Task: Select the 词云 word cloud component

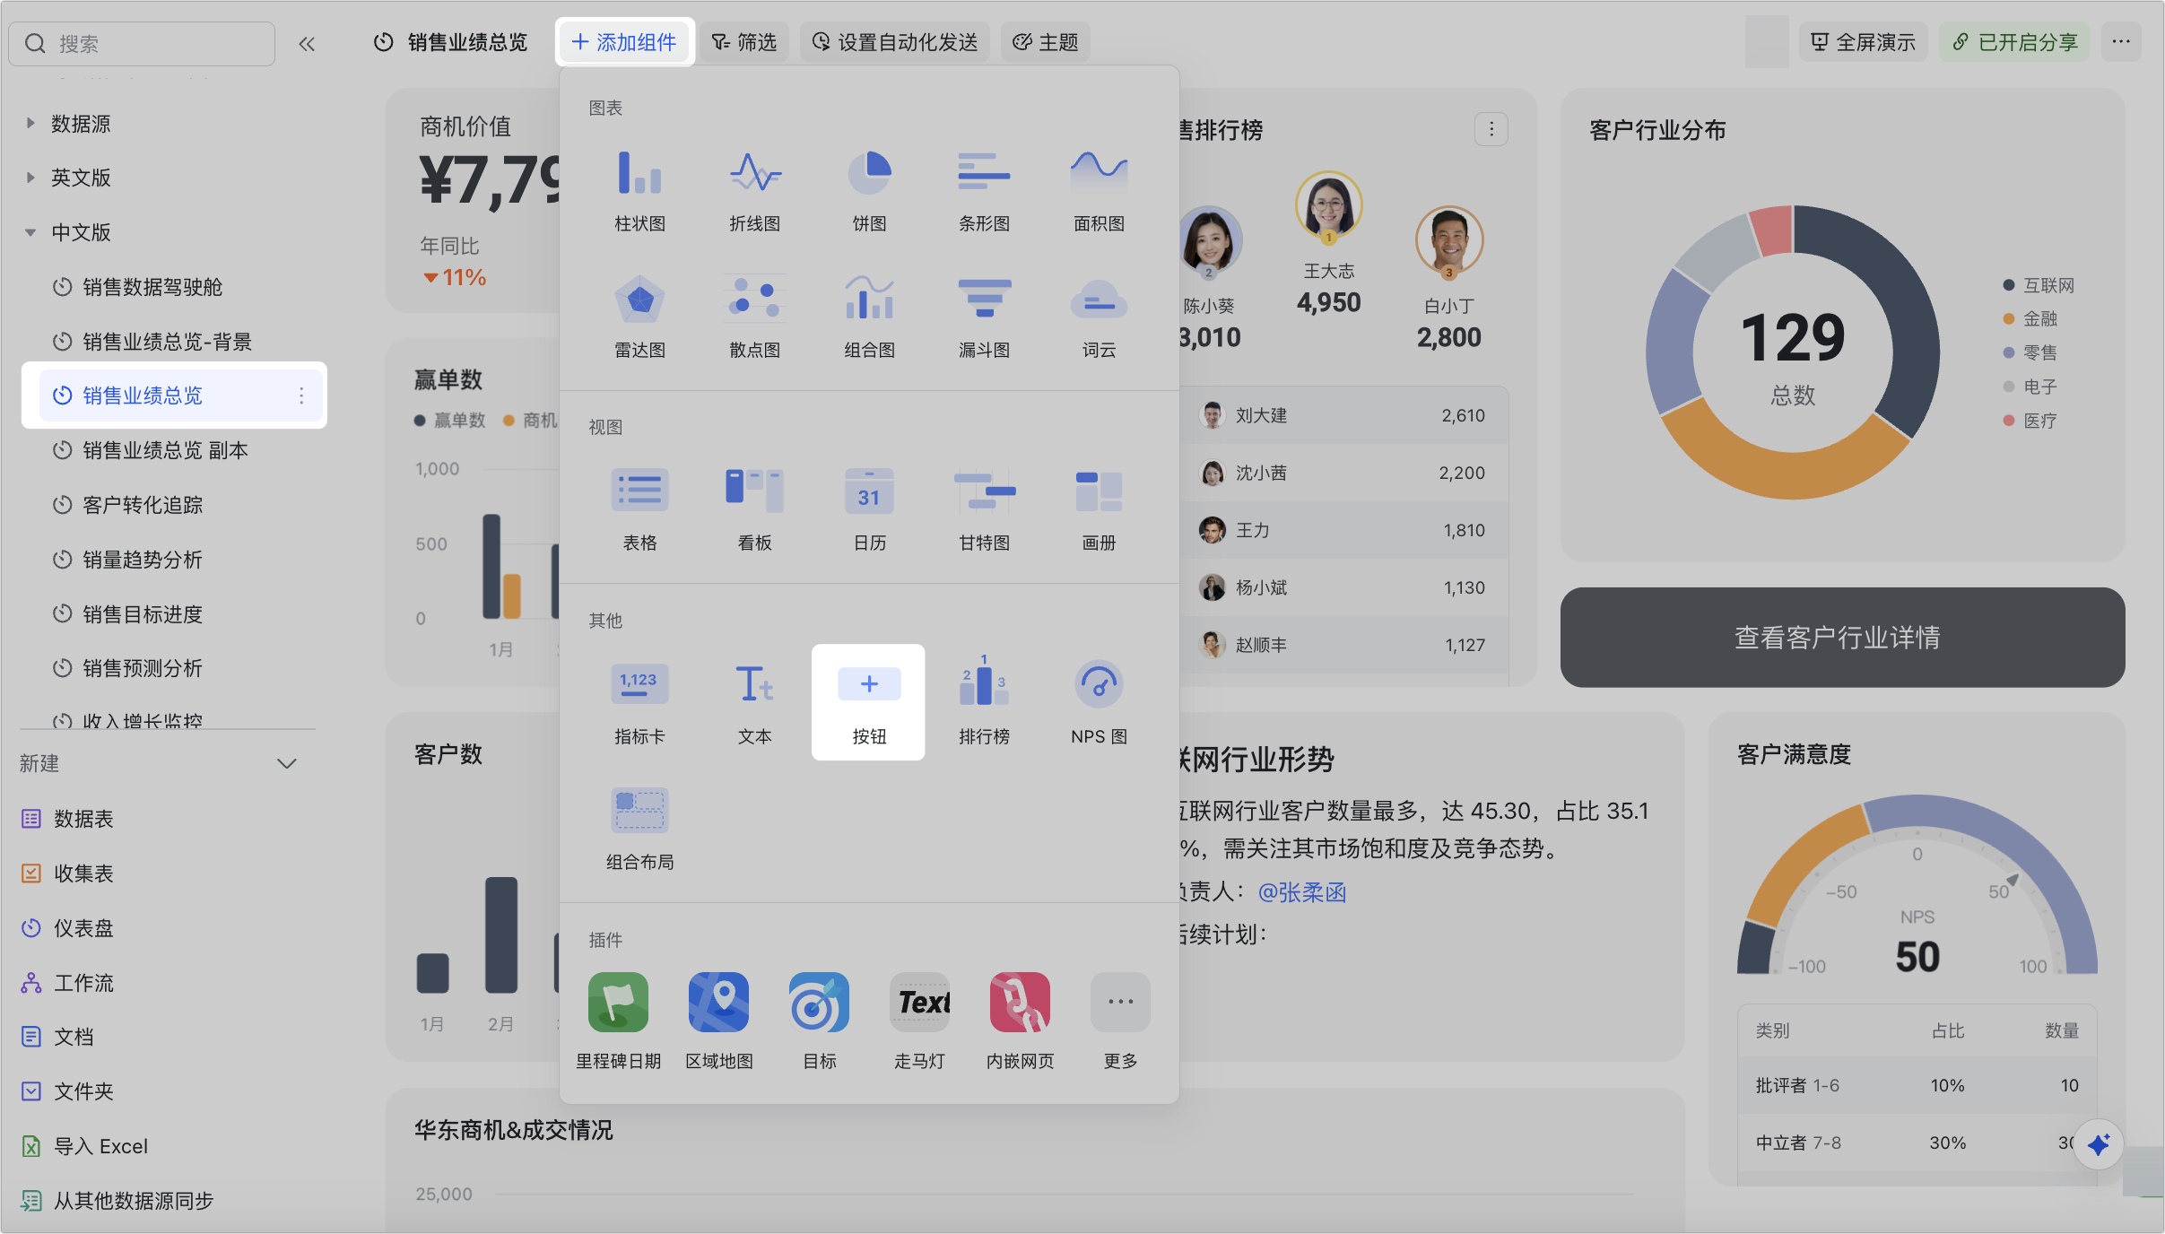Action: click(x=1099, y=317)
